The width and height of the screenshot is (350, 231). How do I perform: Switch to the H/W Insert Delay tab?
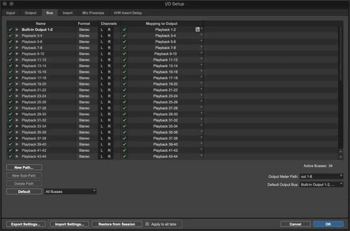coord(127,13)
